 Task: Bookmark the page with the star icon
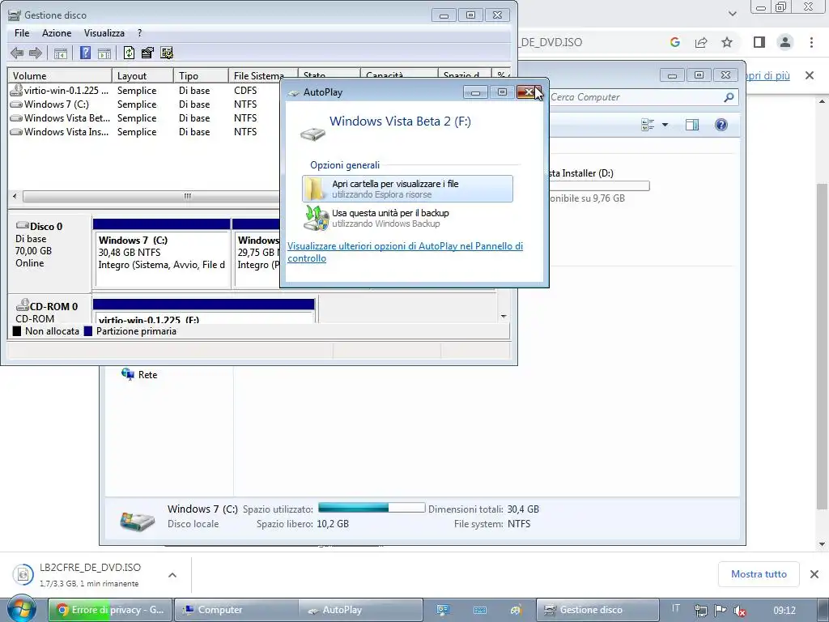(x=727, y=42)
